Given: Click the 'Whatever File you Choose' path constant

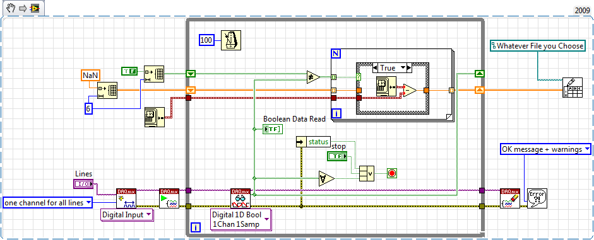Looking at the screenshot, I should pyautogui.click(x=538, y=46).
